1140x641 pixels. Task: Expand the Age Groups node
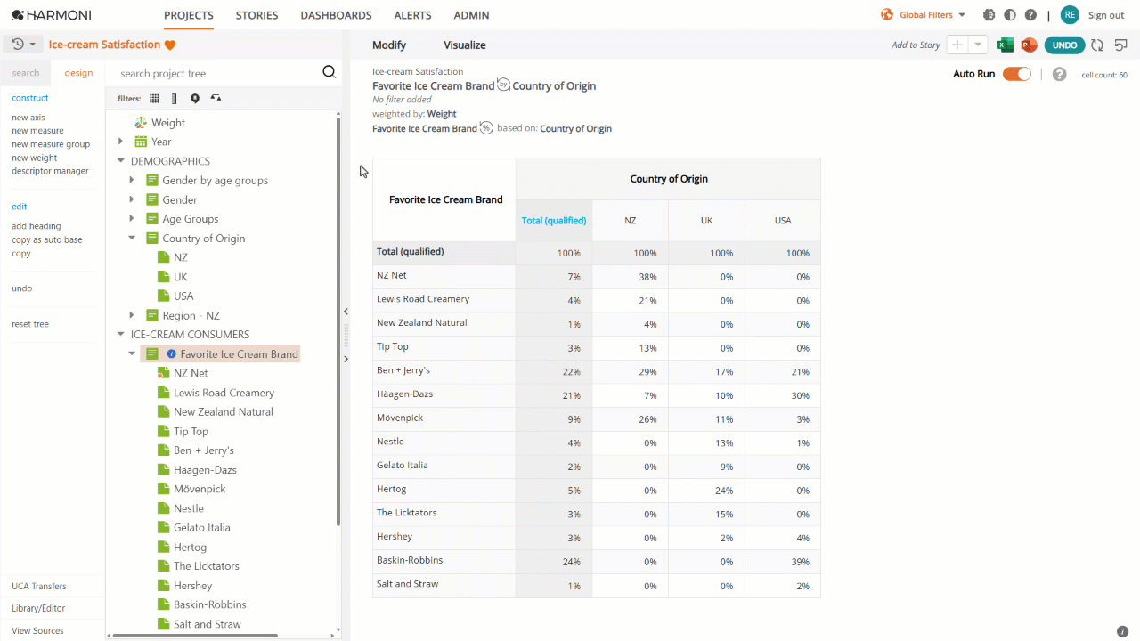point(132,219)
